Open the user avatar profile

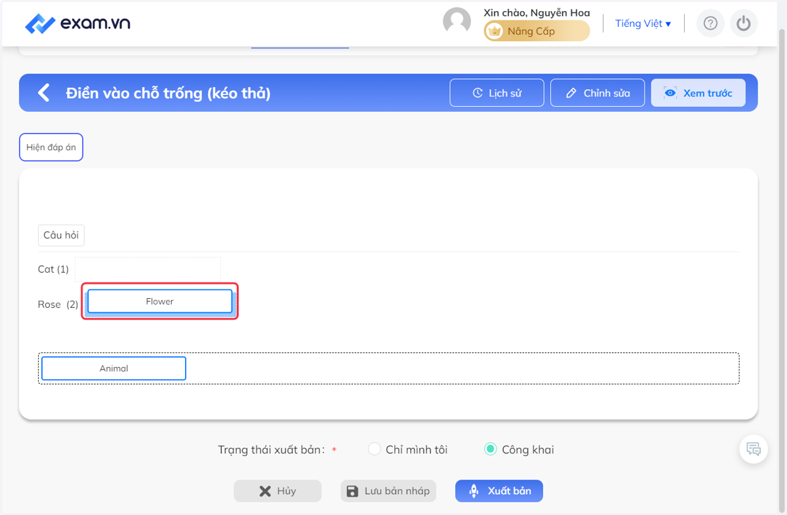[457, 22]
